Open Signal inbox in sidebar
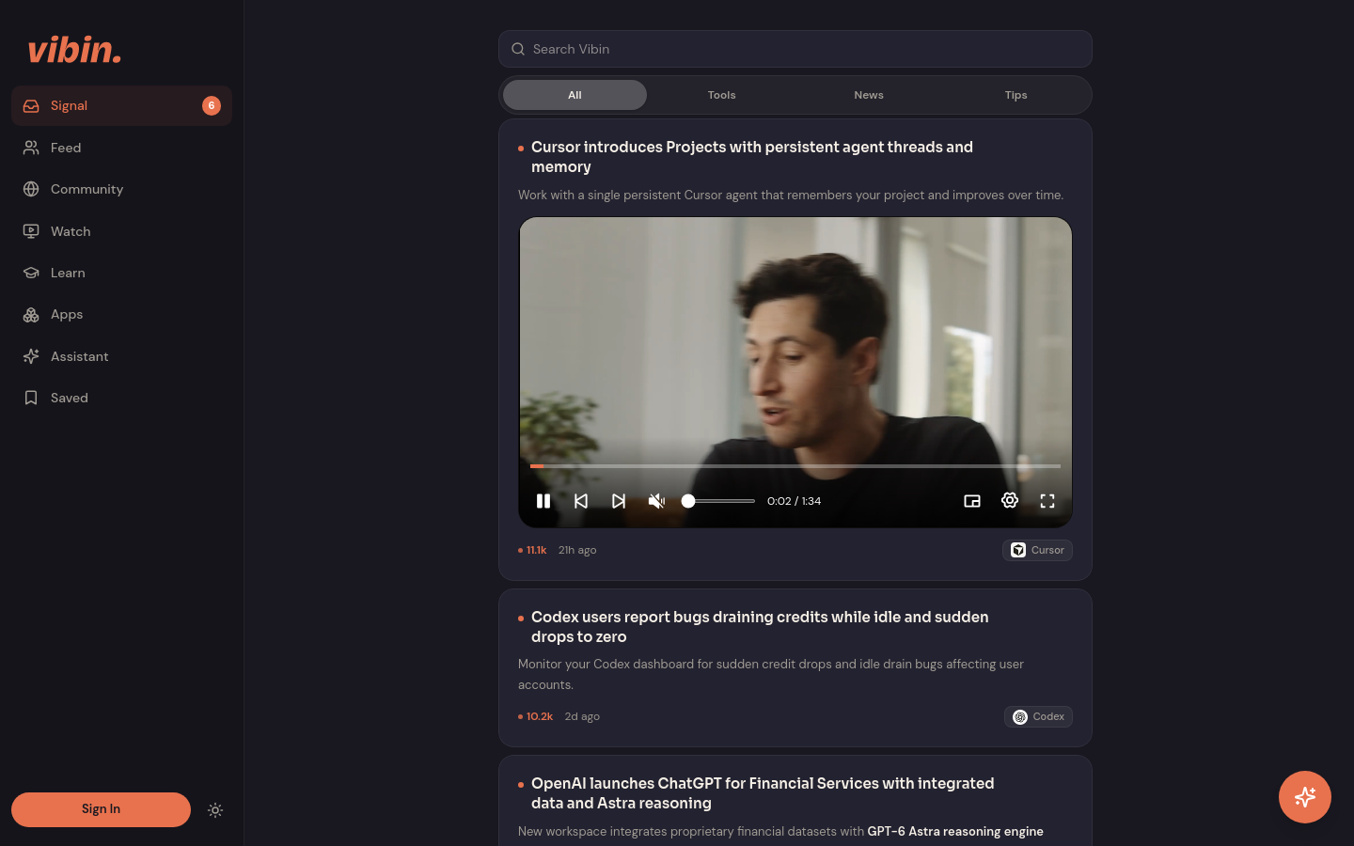The width and height of the screenshot is (1354, 846). 121,106
